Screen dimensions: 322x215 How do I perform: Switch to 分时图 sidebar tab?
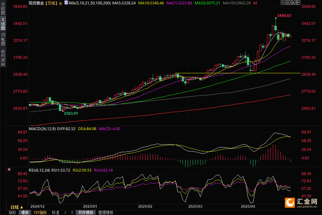(x=3, y=8)
